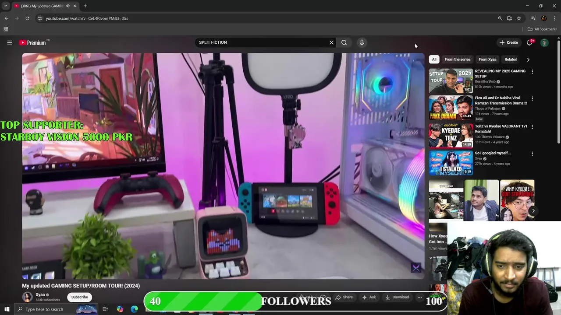The width and height of the screenshot is (561, 315).
Task: Open REVEALING MY 2025 GAMING SETUP video
Action: pyautogui.click(x=500, y=73)
